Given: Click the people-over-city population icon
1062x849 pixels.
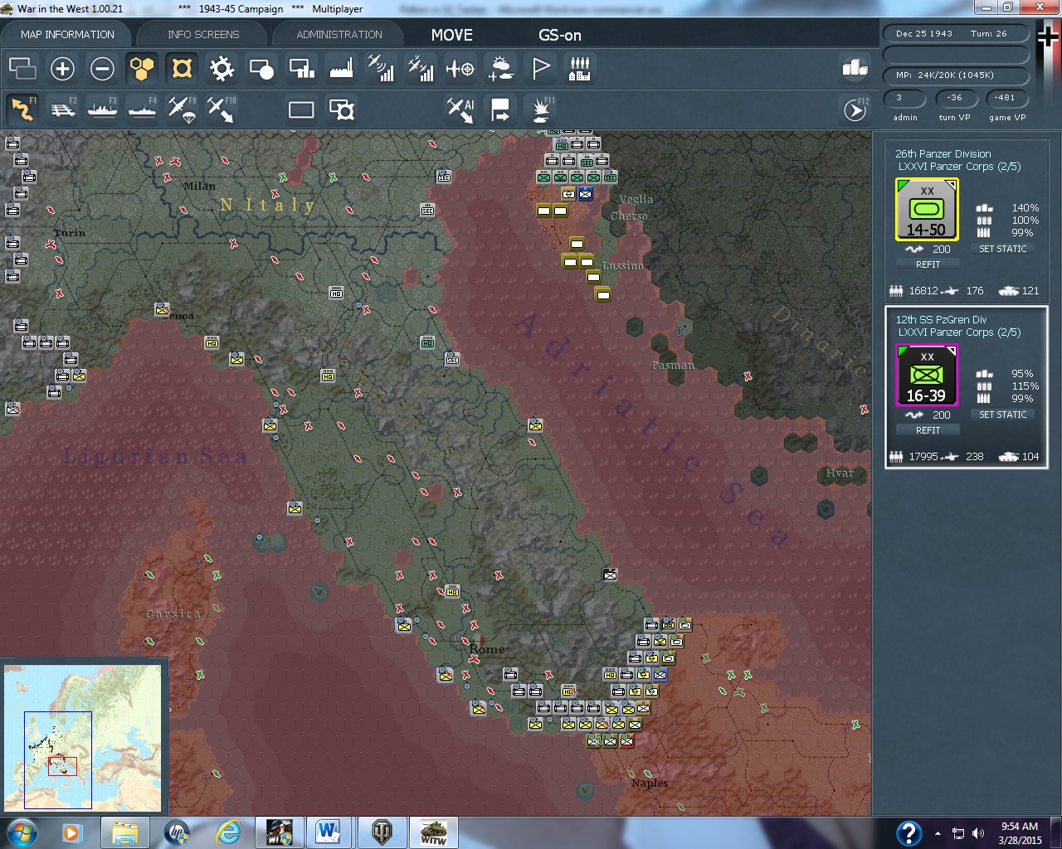Looking at the screenshot, I should pyautogui.click(x=580, y=68).
